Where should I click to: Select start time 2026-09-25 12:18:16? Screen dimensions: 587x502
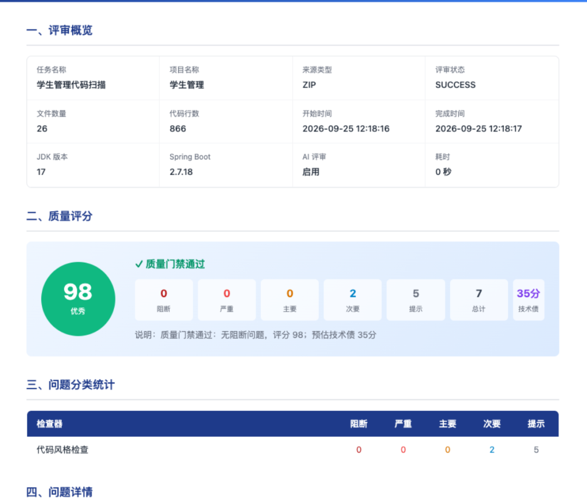click(x=346, y=129)
